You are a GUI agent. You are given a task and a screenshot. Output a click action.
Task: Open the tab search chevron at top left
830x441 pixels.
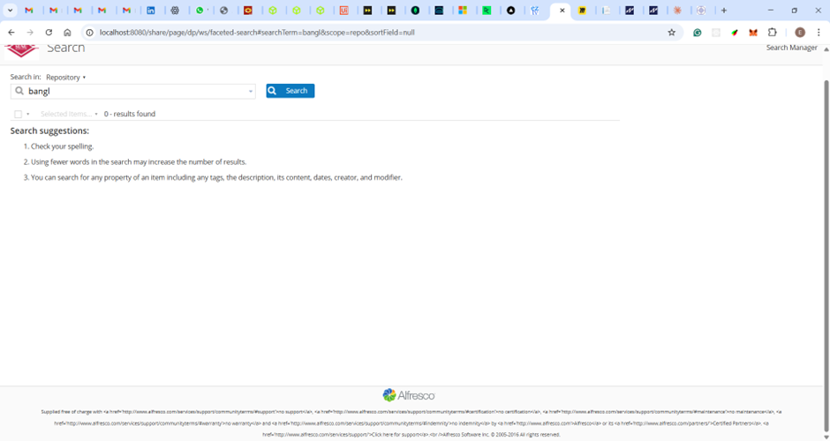click(x=10, y=10)
